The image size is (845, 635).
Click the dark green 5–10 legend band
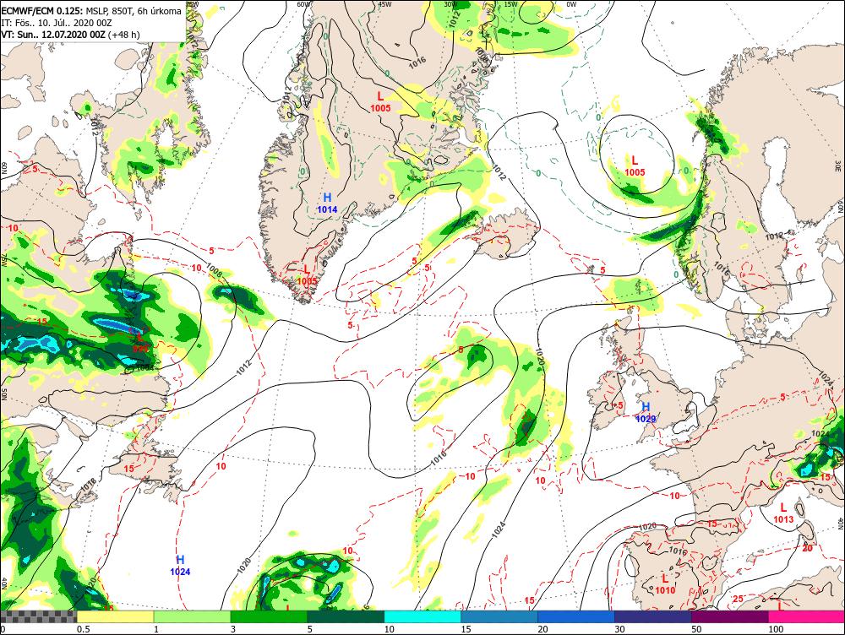pyautogui.click(x=346, y=616)
